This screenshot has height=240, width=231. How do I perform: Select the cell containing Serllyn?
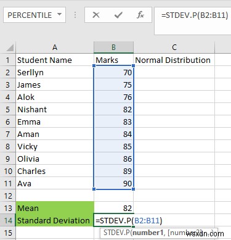(55, 72)
